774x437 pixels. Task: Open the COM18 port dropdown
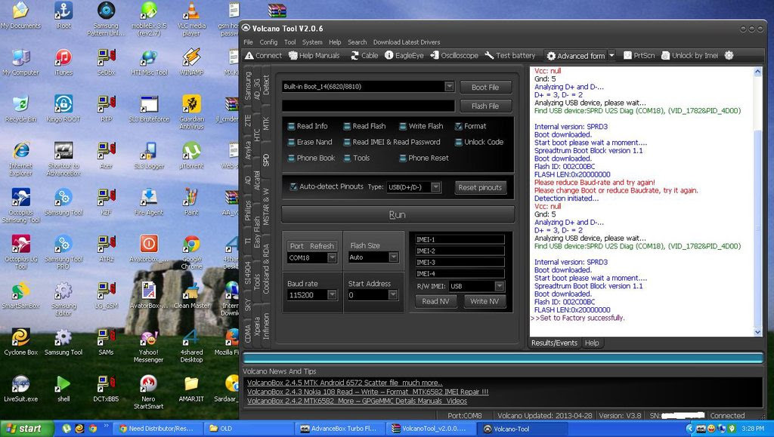333,257
